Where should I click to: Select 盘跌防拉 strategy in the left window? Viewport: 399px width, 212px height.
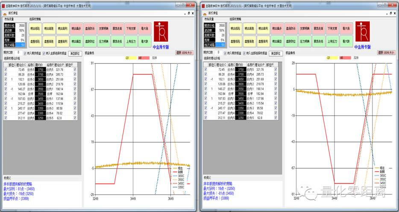click(x=90, y=41)
